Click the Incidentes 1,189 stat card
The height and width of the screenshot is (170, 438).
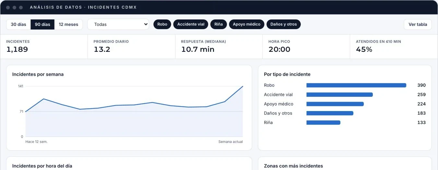tap(44, 47)
